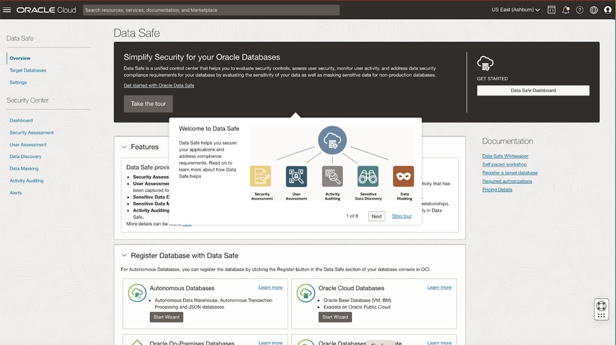Open the user profile avatar
The image size is (616, 345).
608,10
